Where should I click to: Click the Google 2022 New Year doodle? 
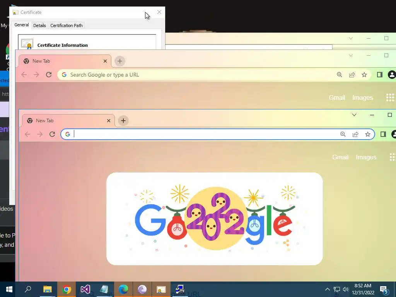tap(215, 219)
